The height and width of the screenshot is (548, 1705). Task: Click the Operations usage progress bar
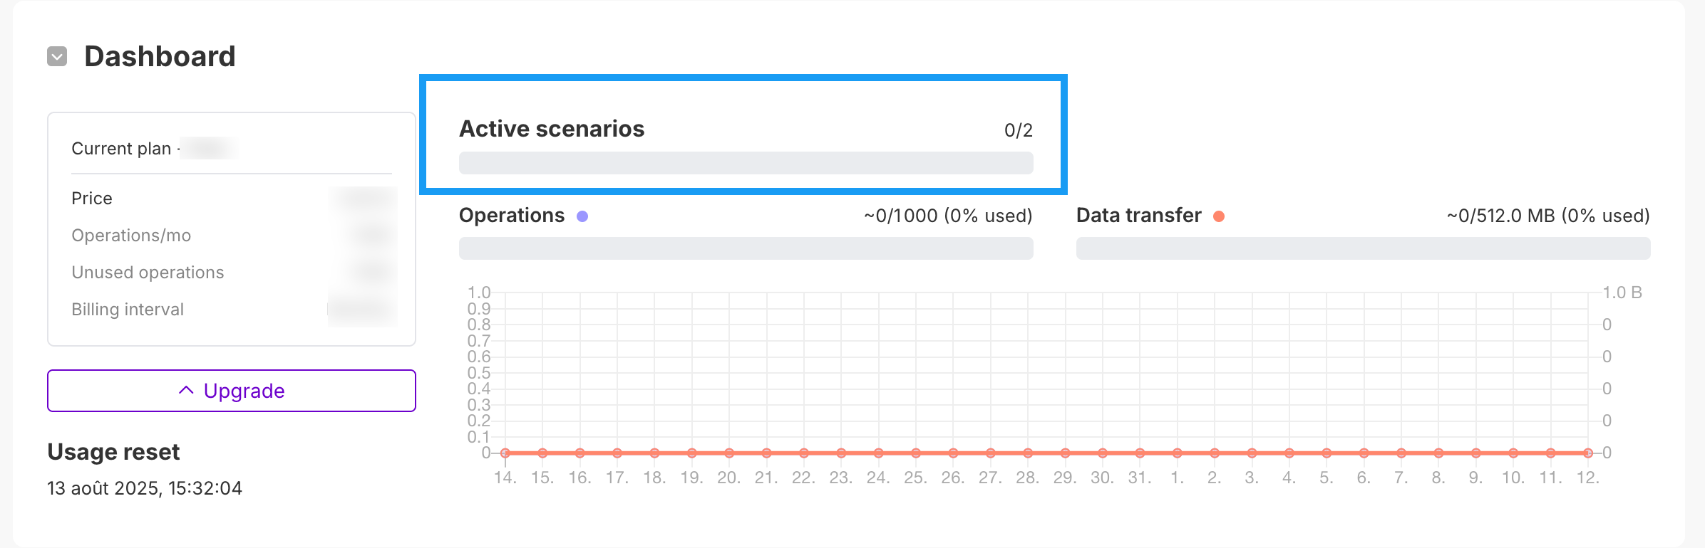click(x=746, y=248)
